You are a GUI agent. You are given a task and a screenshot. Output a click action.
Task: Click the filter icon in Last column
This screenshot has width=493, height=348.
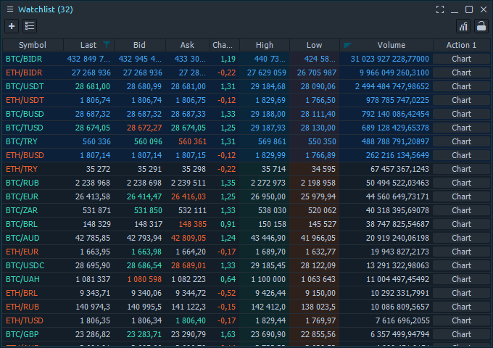107,45
